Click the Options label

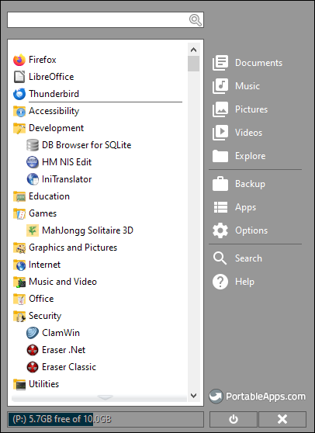point(251,230)
